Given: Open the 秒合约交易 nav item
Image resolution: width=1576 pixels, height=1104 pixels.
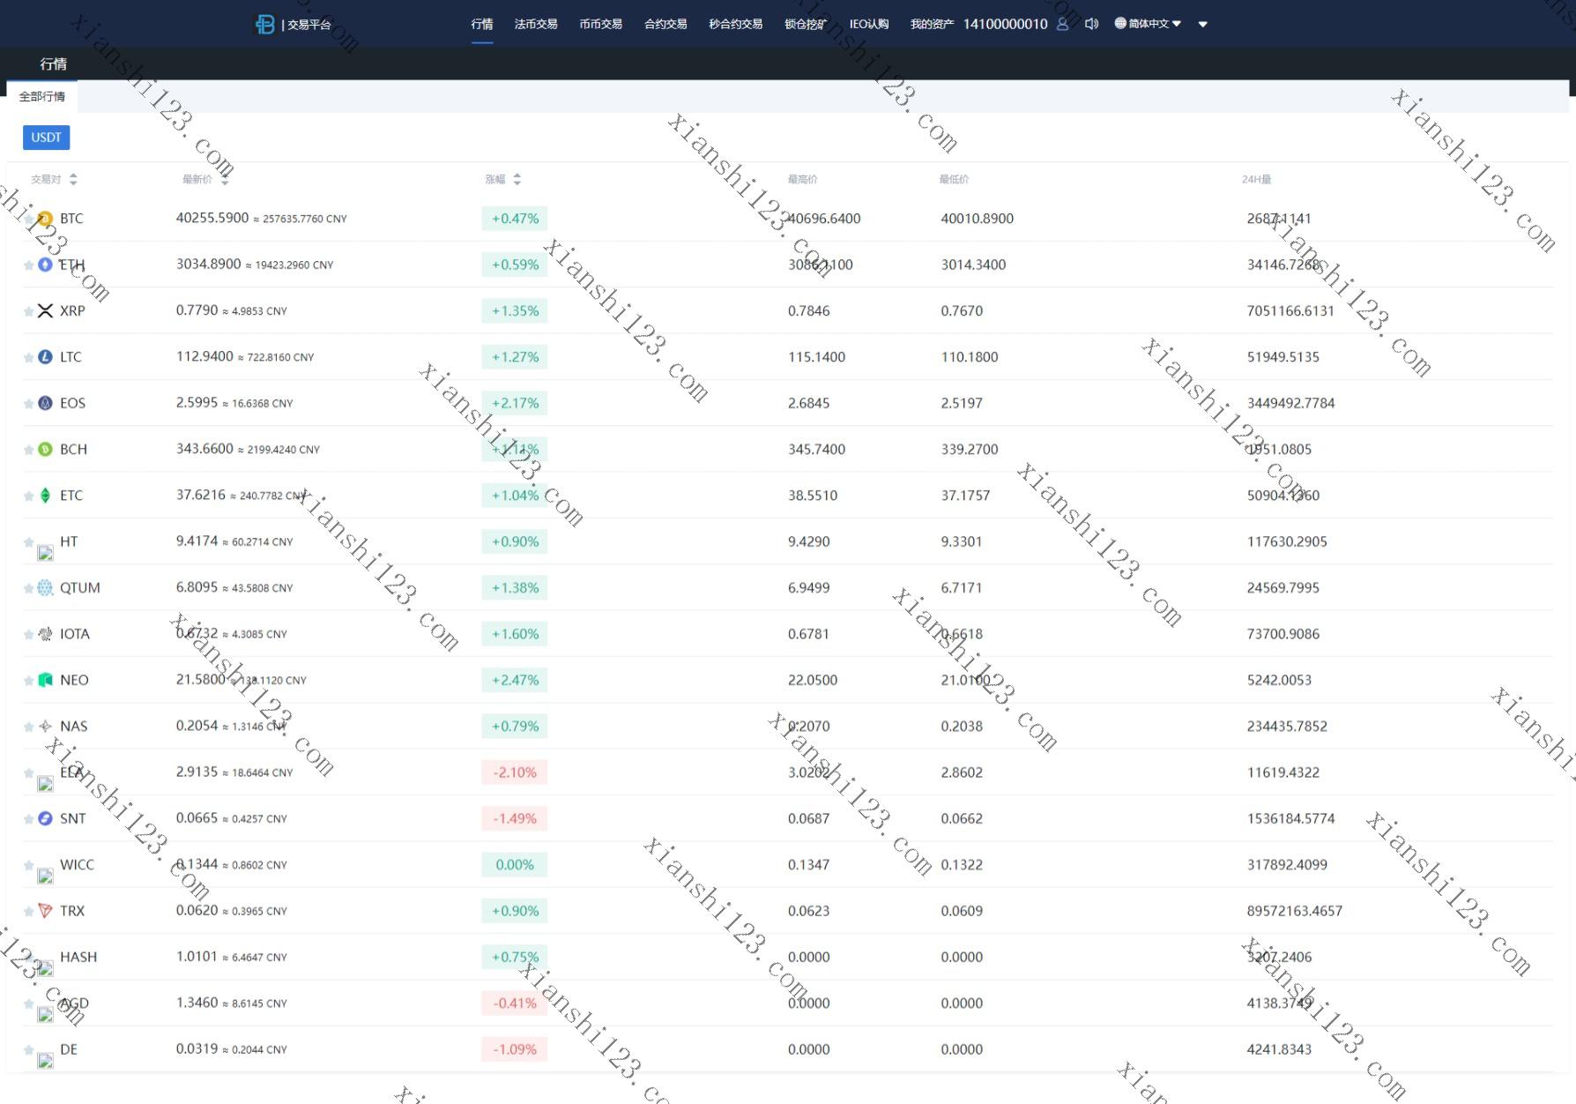Looking at the screenshot, I should coord(736,24).
